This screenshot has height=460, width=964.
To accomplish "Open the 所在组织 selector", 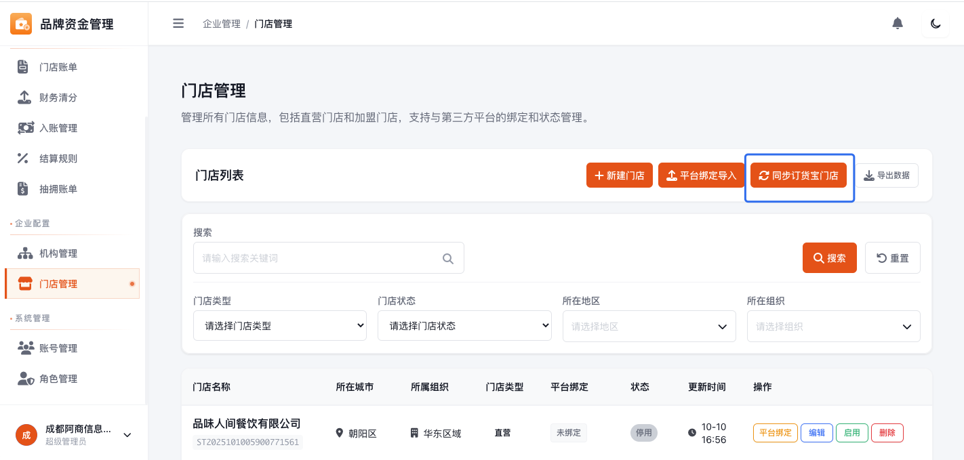I will tap(833, 327).
